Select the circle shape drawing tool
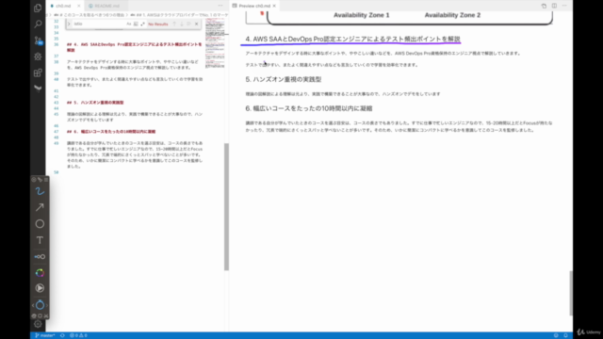 (40, 224)
